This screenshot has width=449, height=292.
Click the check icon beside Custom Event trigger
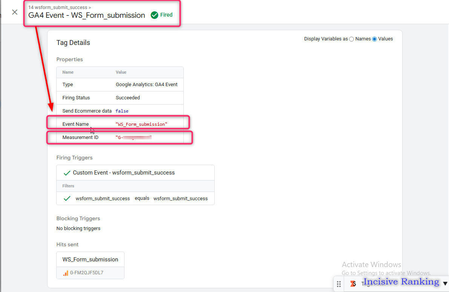[x=67, y=173]
